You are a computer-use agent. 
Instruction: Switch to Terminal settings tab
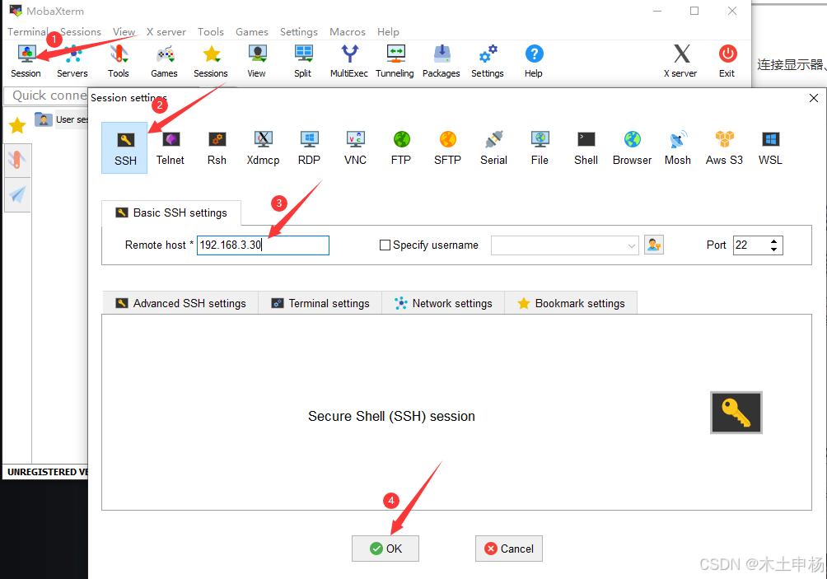[x=320, y=303]
